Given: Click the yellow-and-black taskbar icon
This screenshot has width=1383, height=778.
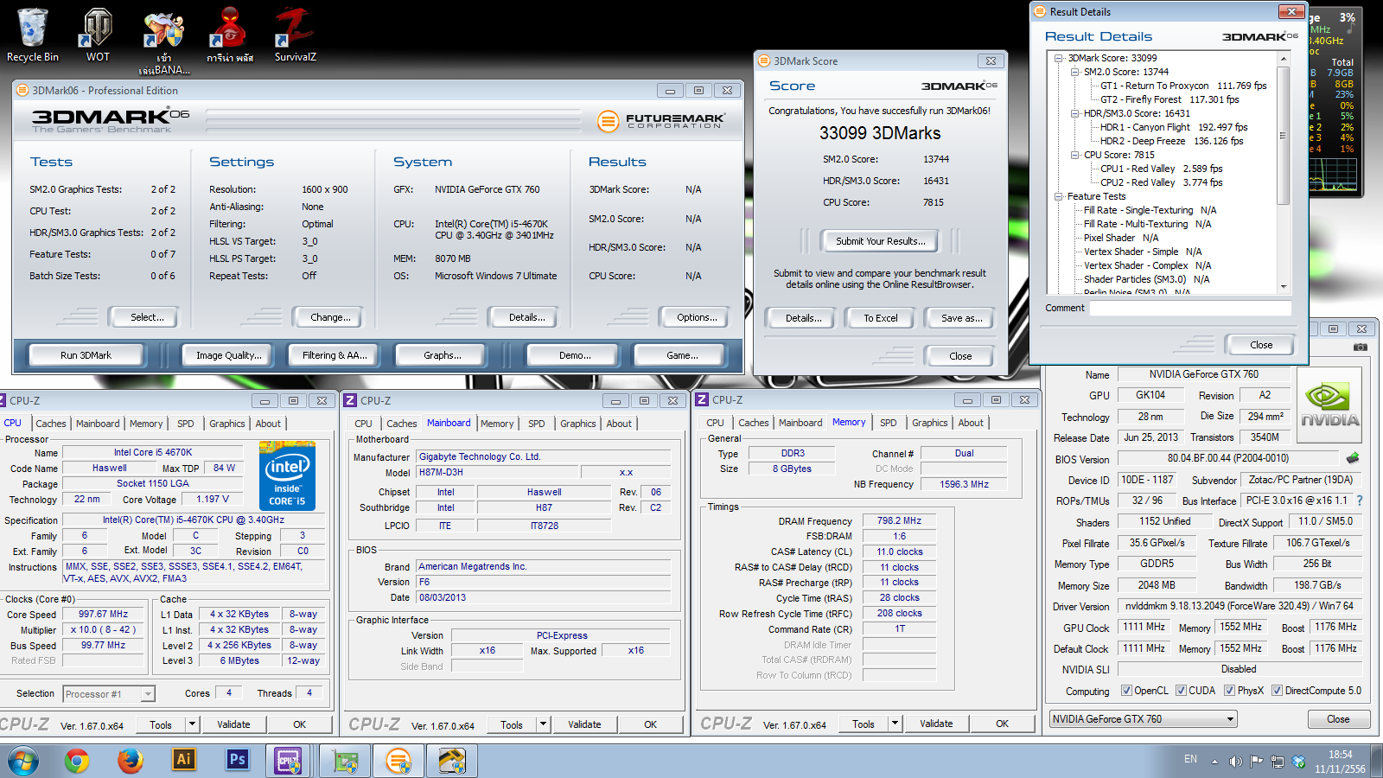Looking at the screenshot, I should (x=451, y=761).
